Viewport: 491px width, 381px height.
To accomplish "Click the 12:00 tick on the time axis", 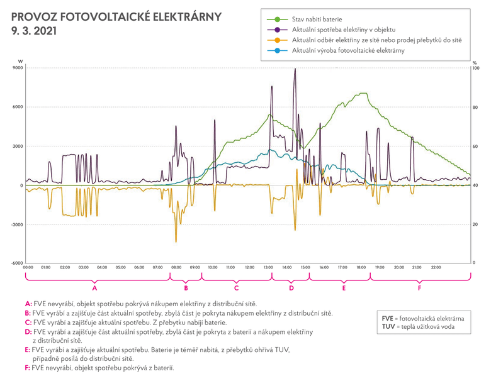I will click(250, 267).
